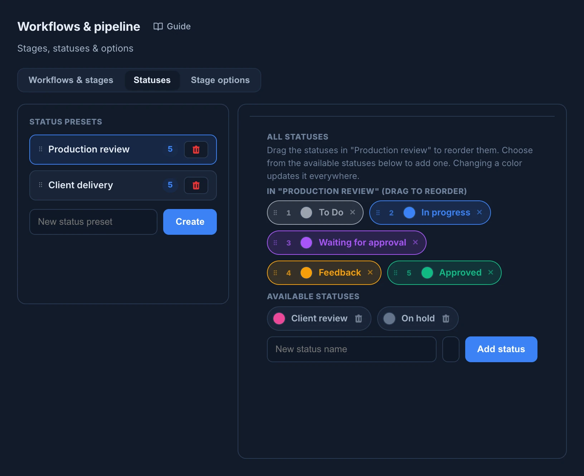The width and height of the screenshot is (584, 476).
Task: Click Waiting for approval drag handle
Action: 275,243
